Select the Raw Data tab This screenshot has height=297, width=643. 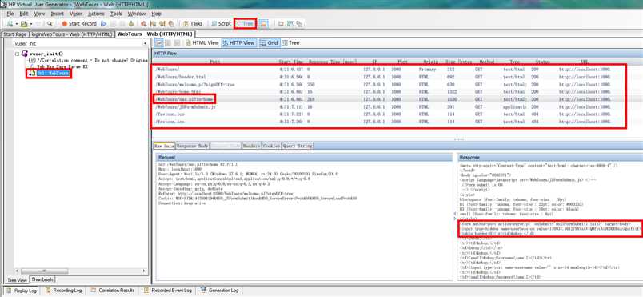164,146
